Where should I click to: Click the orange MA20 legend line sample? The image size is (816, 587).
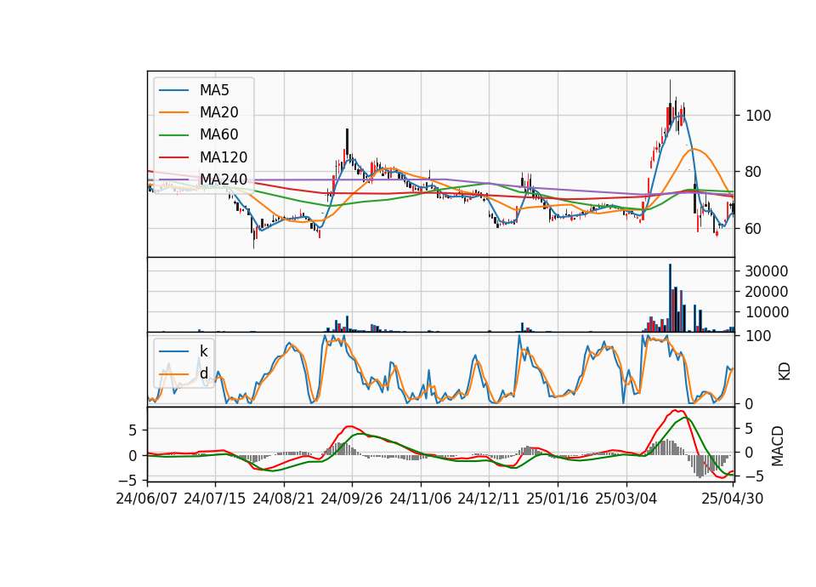(173, 112)
